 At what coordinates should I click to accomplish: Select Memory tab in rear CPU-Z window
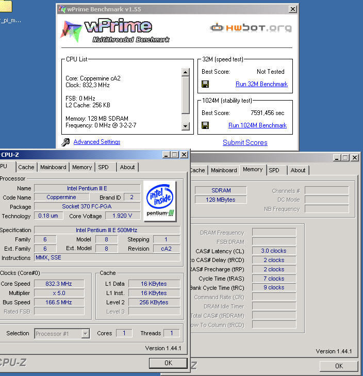(x=253, y=170)
